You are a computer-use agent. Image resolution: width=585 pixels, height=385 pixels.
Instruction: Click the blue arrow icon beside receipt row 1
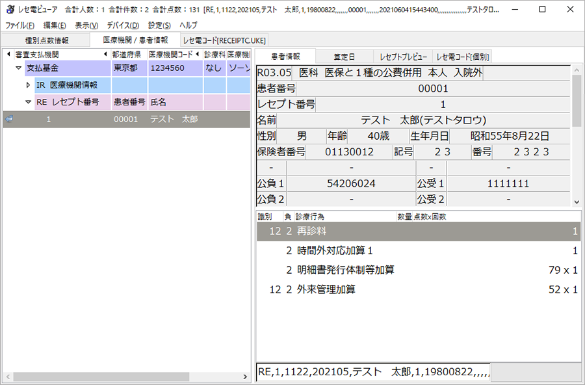coord(9,119)
